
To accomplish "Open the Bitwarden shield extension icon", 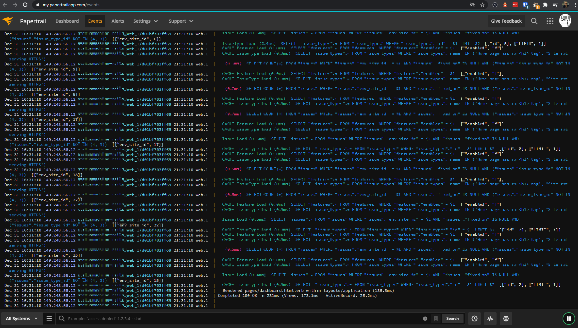I will click(525, 5).
